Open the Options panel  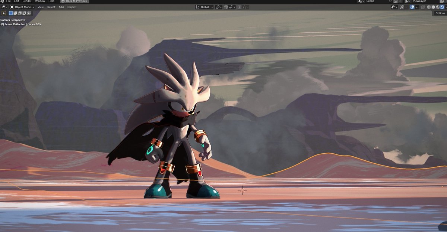tap(440, 13)
